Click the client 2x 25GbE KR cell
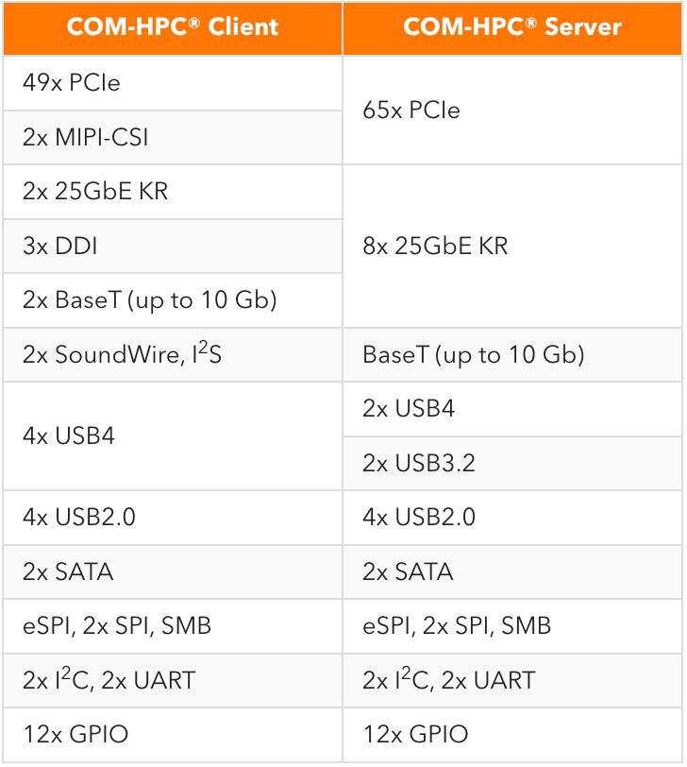687x767 pixels. pyautogui.click(x=173, y=192)
